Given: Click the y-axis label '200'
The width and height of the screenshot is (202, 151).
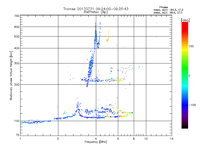Looking at the screenshot, I should [x=17, y=85].
